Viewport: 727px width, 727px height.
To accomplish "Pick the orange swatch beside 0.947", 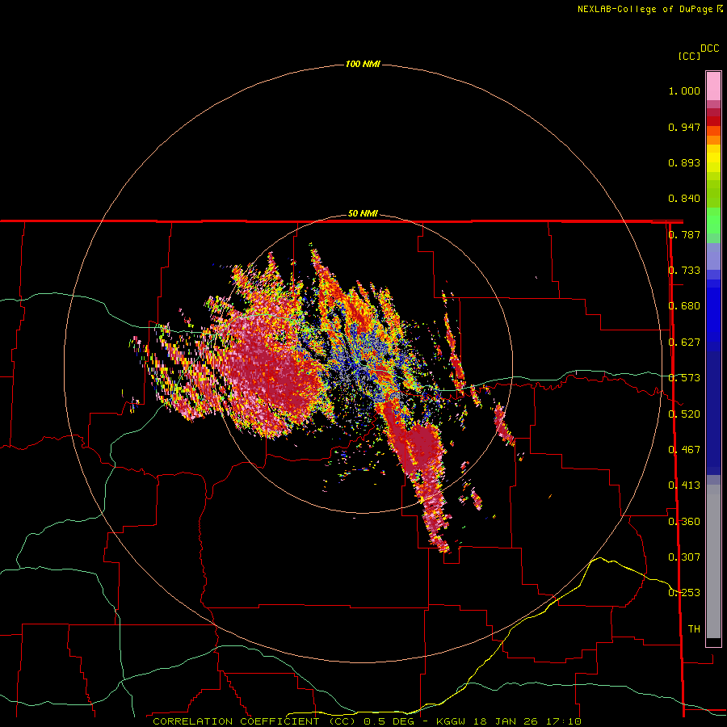I will [x=713, y=131].
